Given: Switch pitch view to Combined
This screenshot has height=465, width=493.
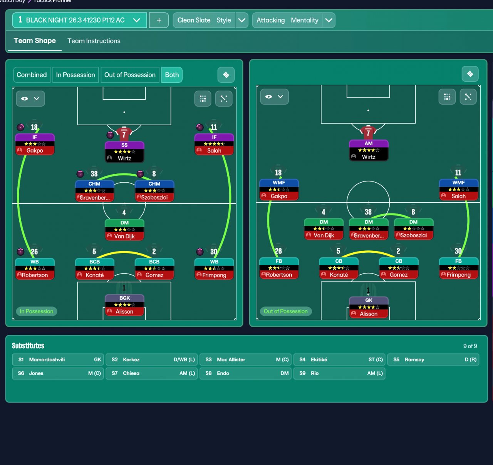Looking at the screenshot, I should tap(32, 75).
